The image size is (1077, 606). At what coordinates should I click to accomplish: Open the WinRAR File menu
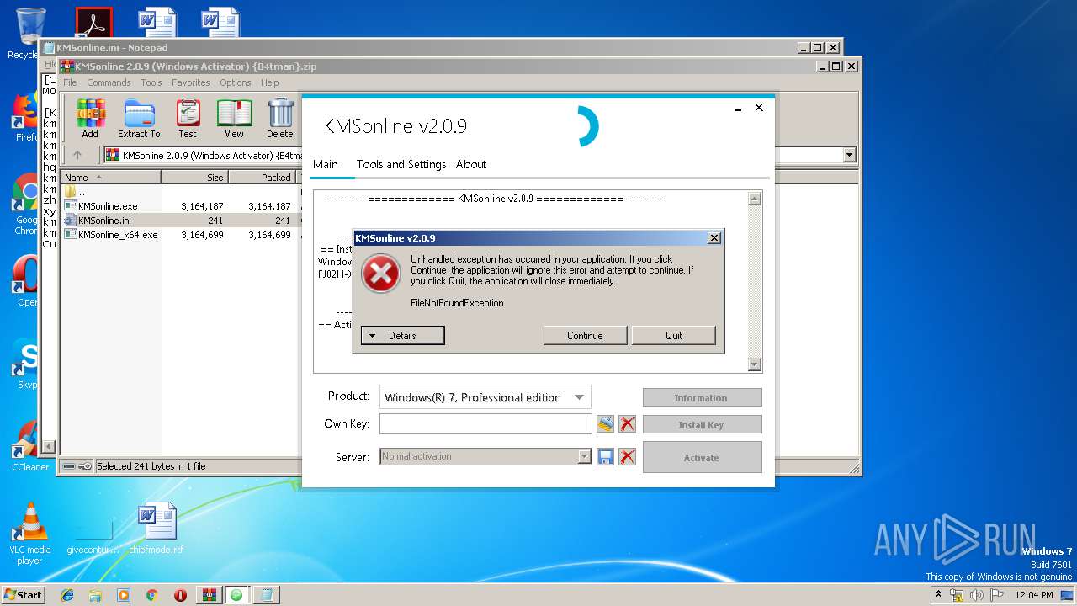[x=70, y=82]
